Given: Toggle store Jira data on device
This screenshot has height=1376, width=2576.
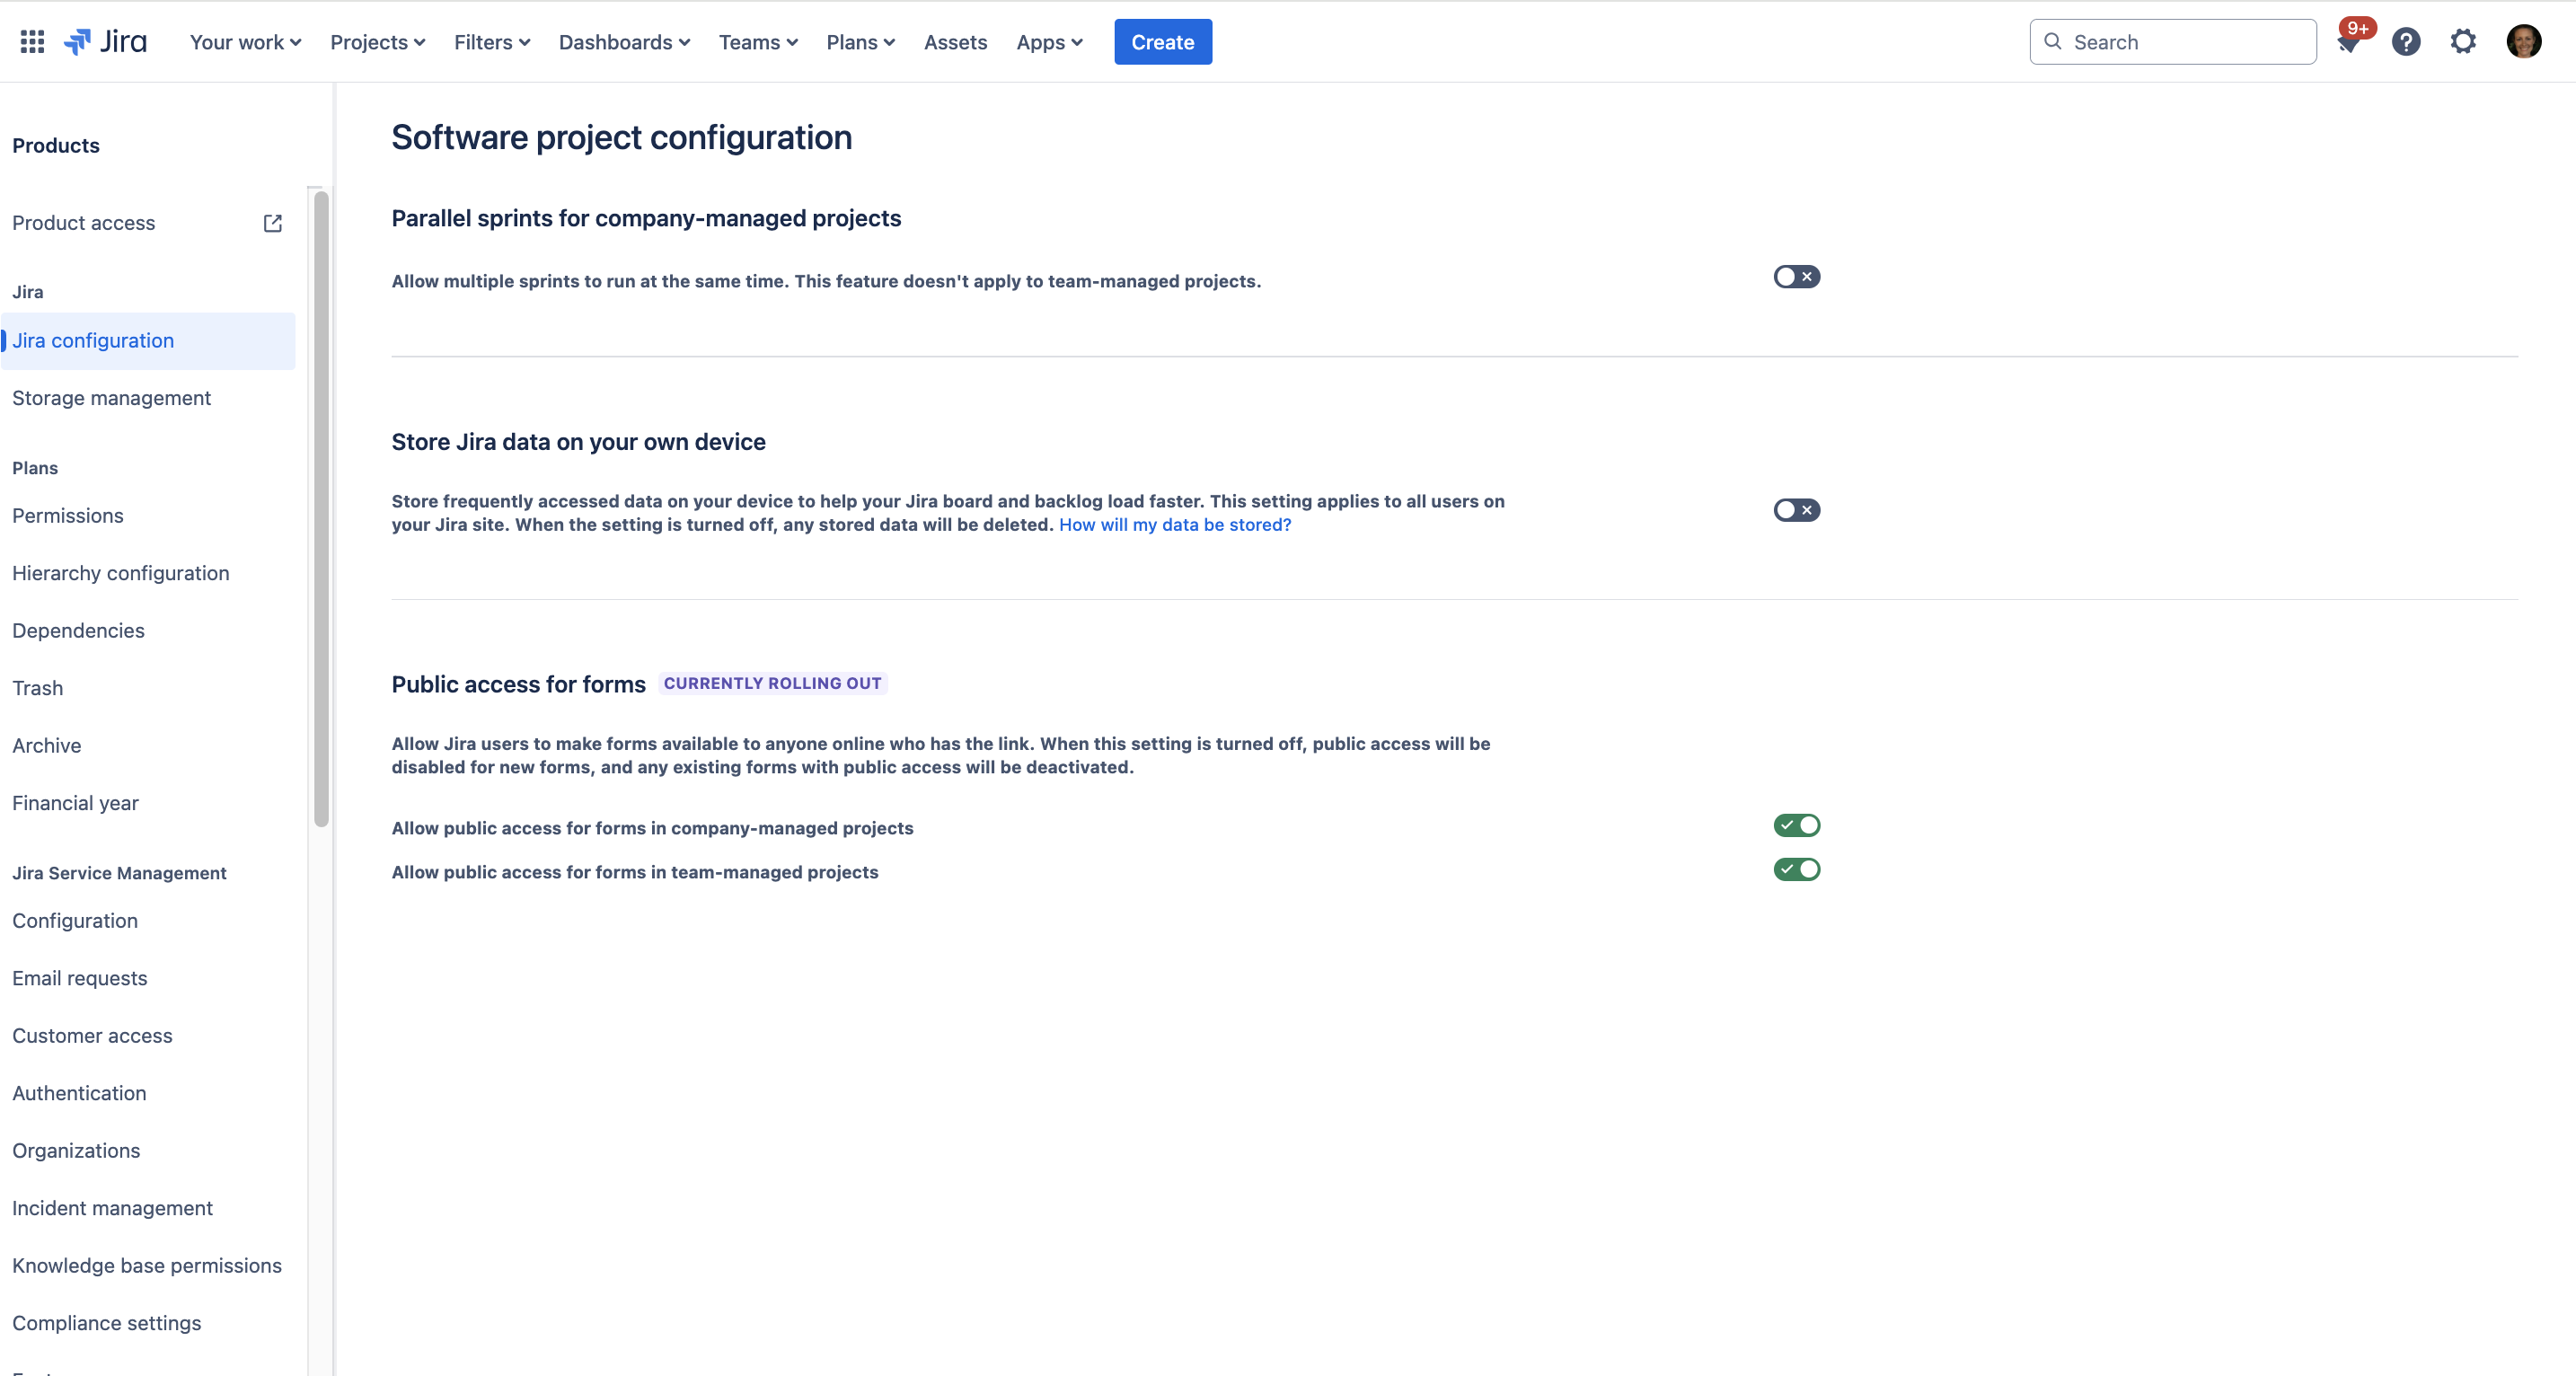Looking at the screenshot, I should pos(1796,510).
